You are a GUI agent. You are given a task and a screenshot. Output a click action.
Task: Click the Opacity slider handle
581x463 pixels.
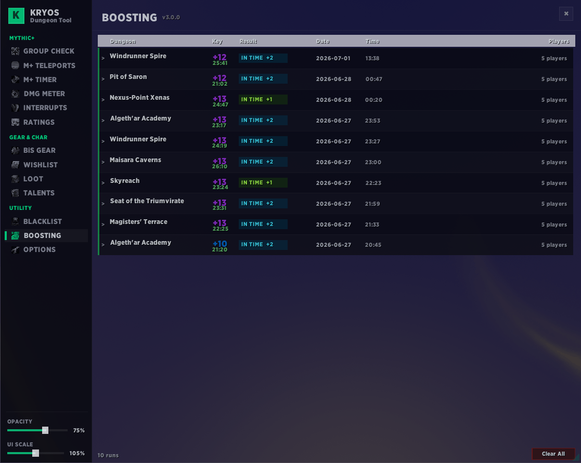tap(45, 430)
